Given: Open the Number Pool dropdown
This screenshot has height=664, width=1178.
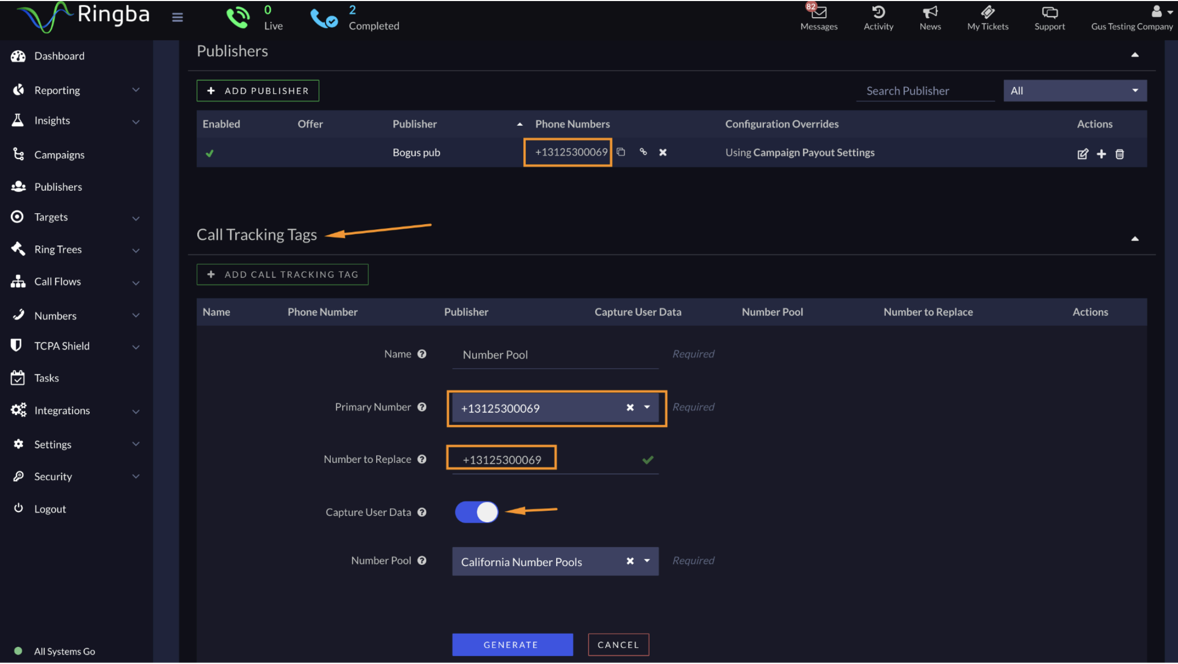Looking at the screenshot, I should click(x=647, y=561).
